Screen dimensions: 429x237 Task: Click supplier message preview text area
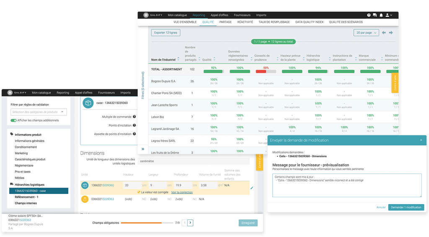coord(347,186)
